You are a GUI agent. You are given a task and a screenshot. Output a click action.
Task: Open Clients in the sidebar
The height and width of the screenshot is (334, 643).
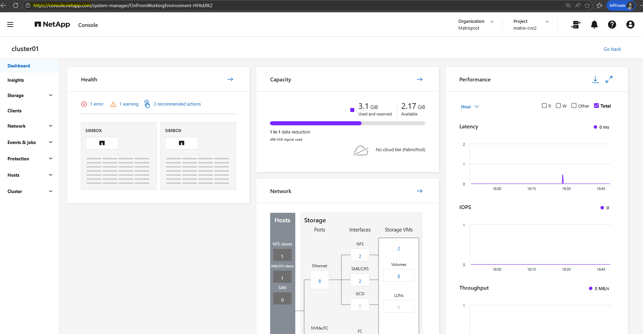[x=15, y=111]
